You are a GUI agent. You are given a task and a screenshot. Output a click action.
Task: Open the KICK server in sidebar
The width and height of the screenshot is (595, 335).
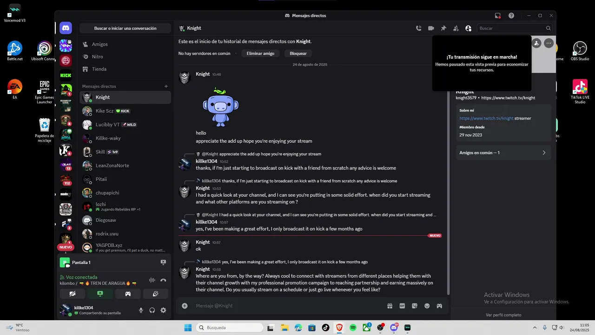point(66,75)
